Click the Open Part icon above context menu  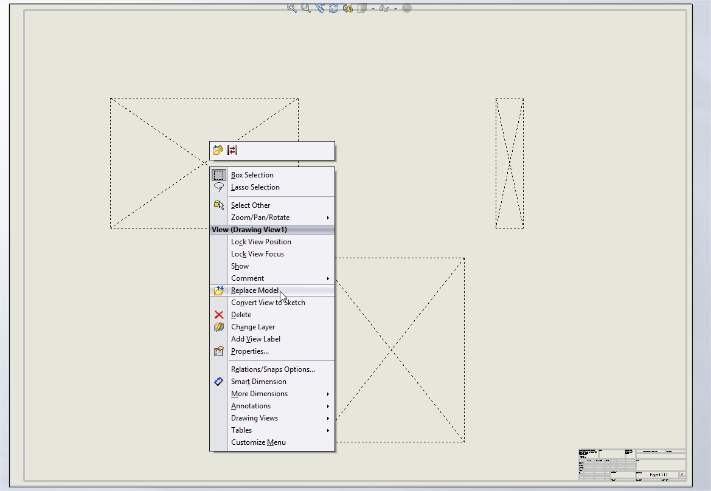[x=218, y=150]
